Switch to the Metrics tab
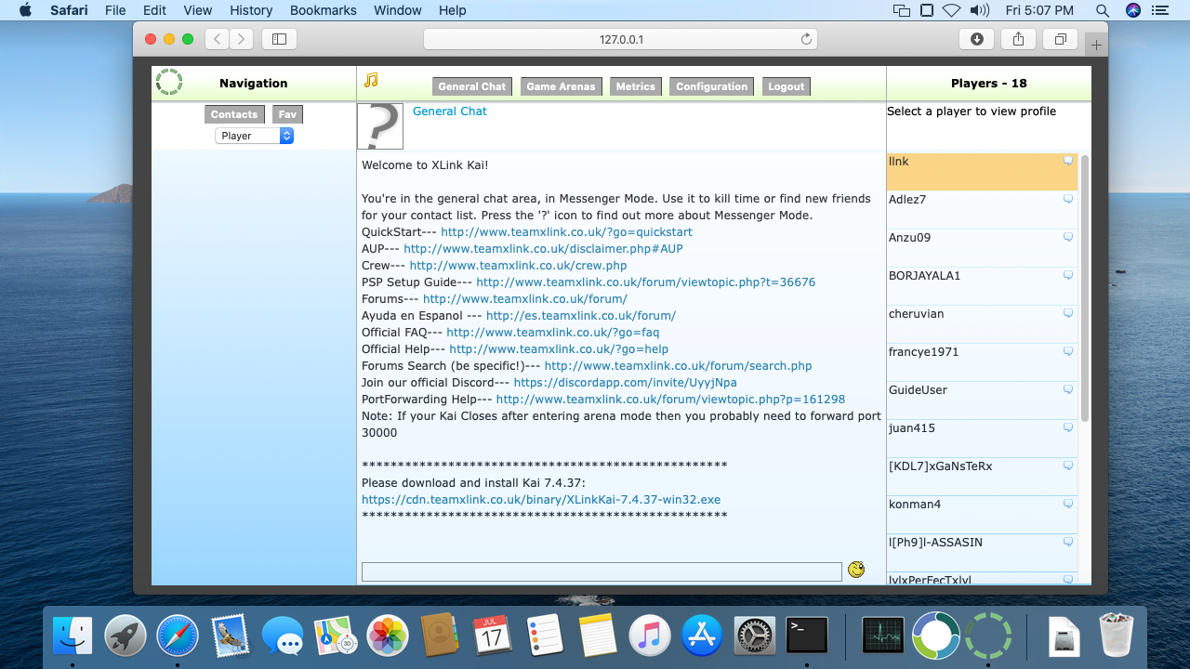The height and width of the screenshot is (669, 1190). click(635, 86)
